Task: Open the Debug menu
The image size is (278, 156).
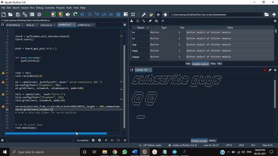Action: click(x=40, y=8)
